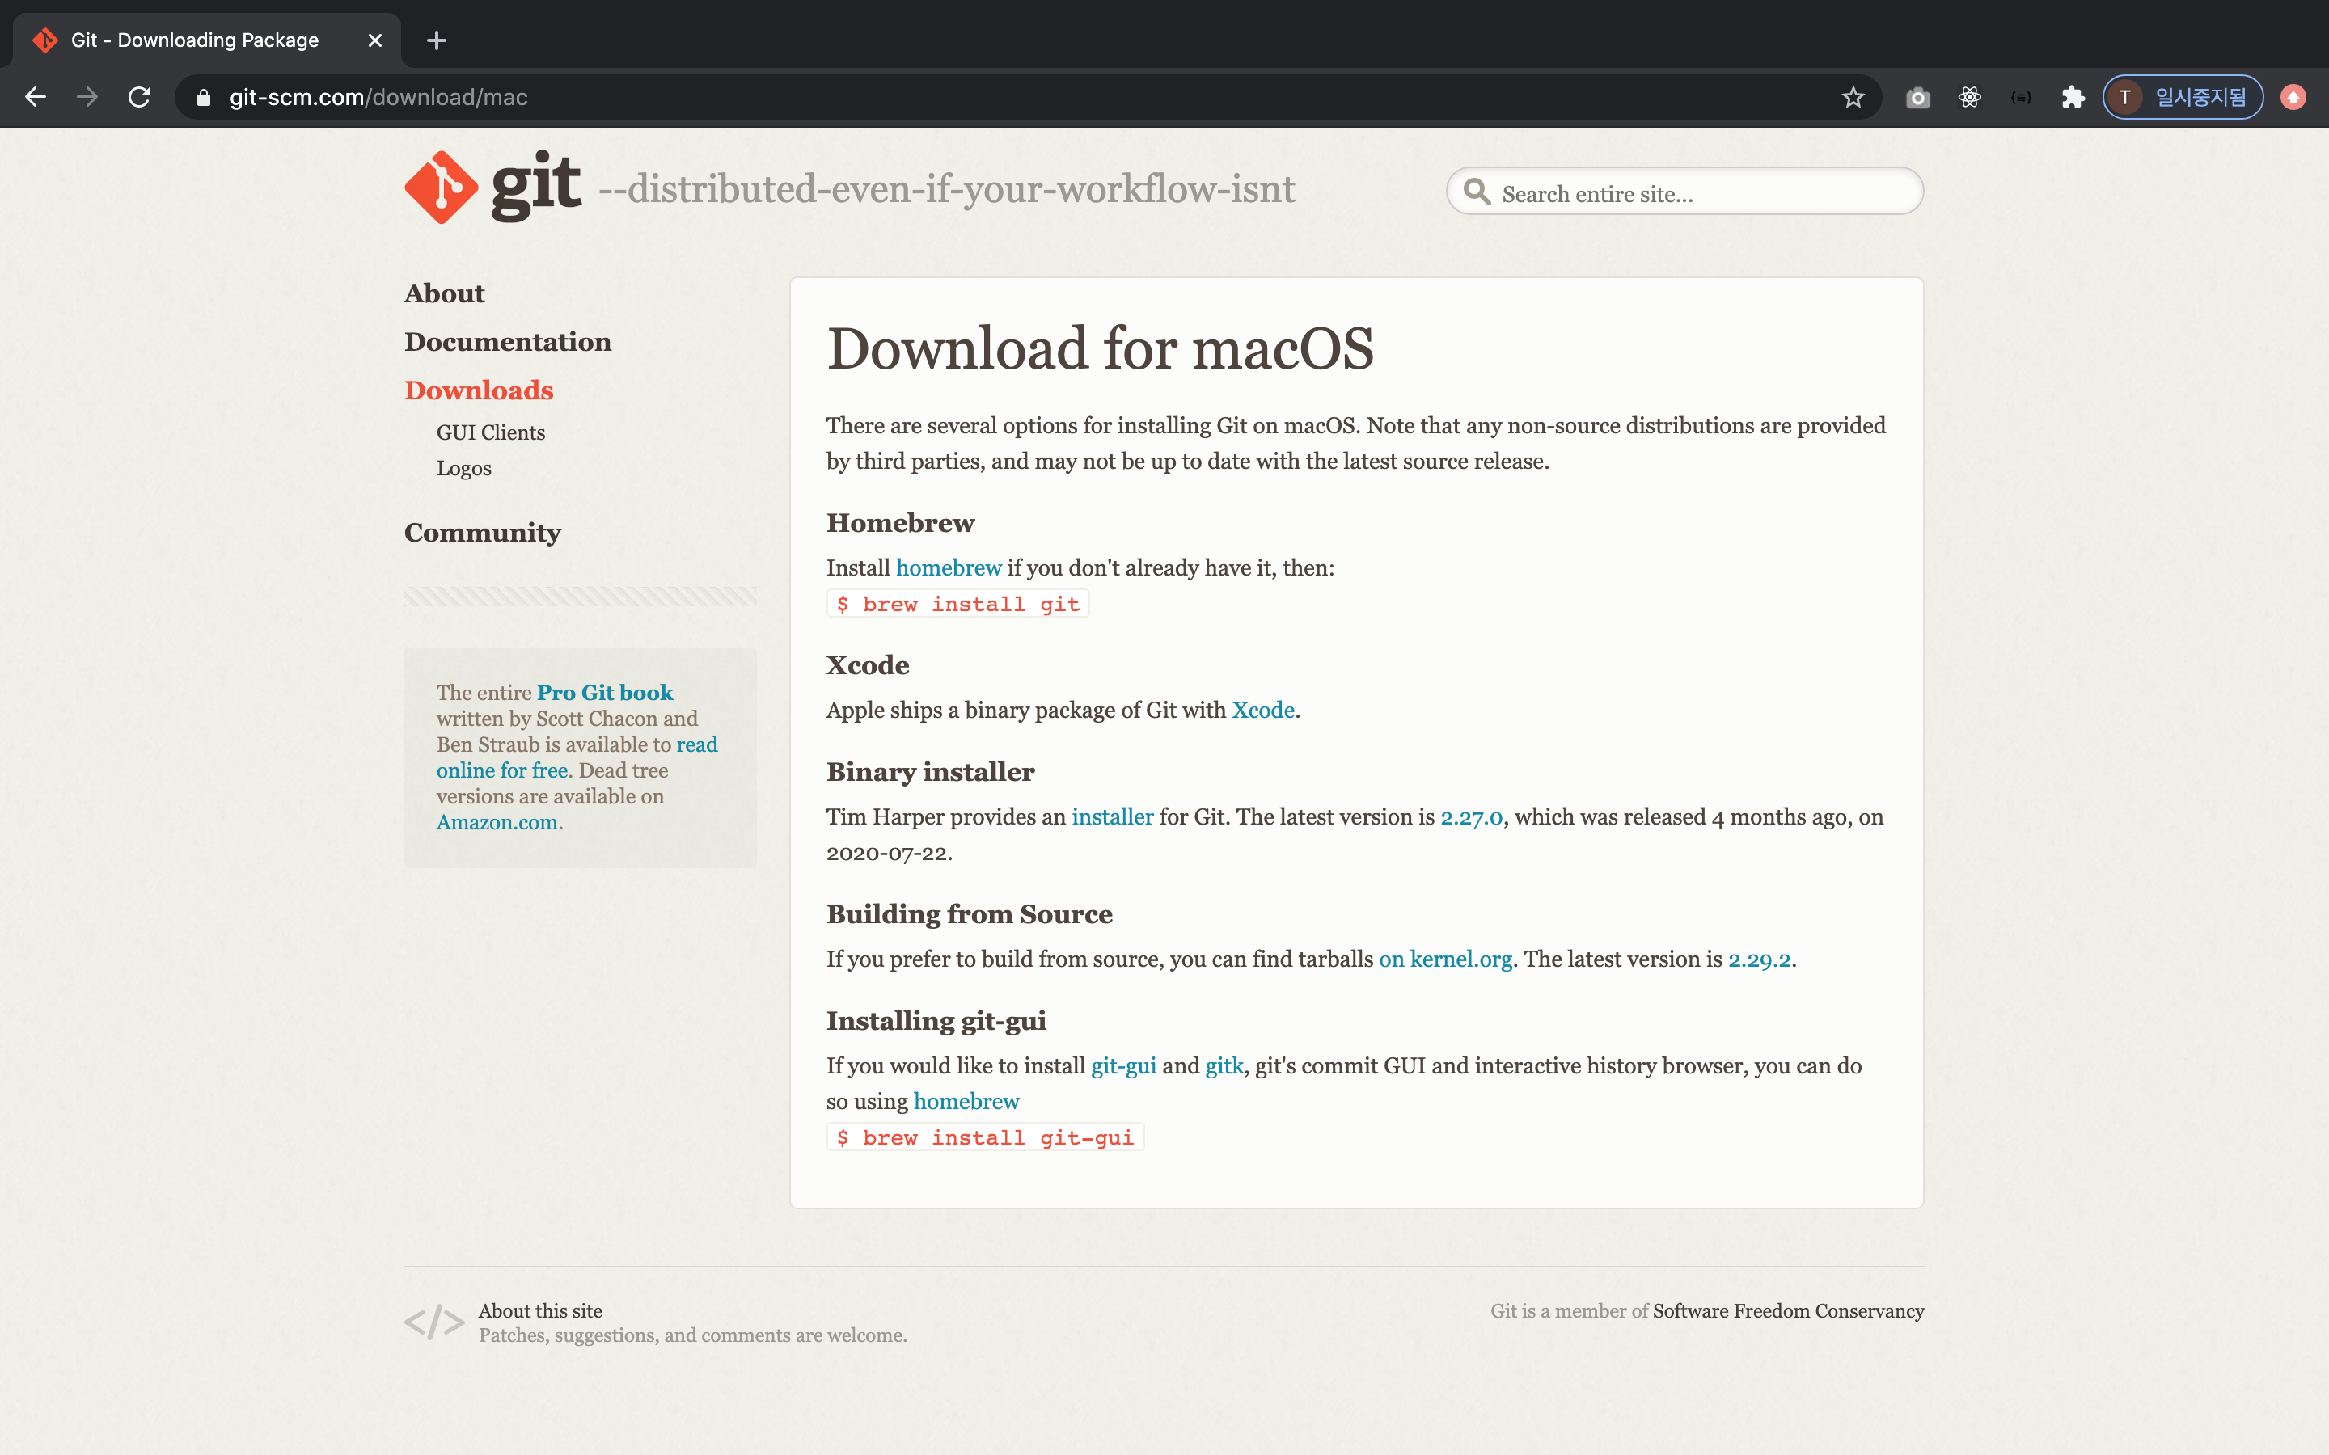The width and height of the screenshot is (2329, 1455).
Task: Reload the page with refresh icon
Action: pos(140,97)
